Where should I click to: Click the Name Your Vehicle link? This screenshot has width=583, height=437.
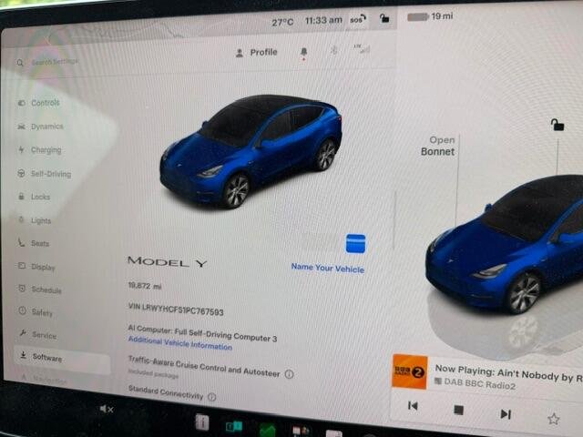click(x=328, y=268)
